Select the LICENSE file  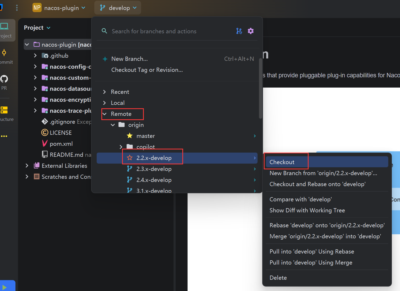click(x=61, y=133)
